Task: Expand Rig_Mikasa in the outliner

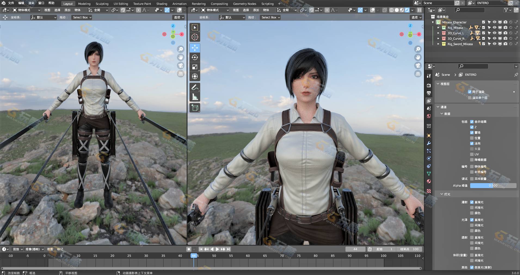Action: pyautogui.click(x=438, y=27)
